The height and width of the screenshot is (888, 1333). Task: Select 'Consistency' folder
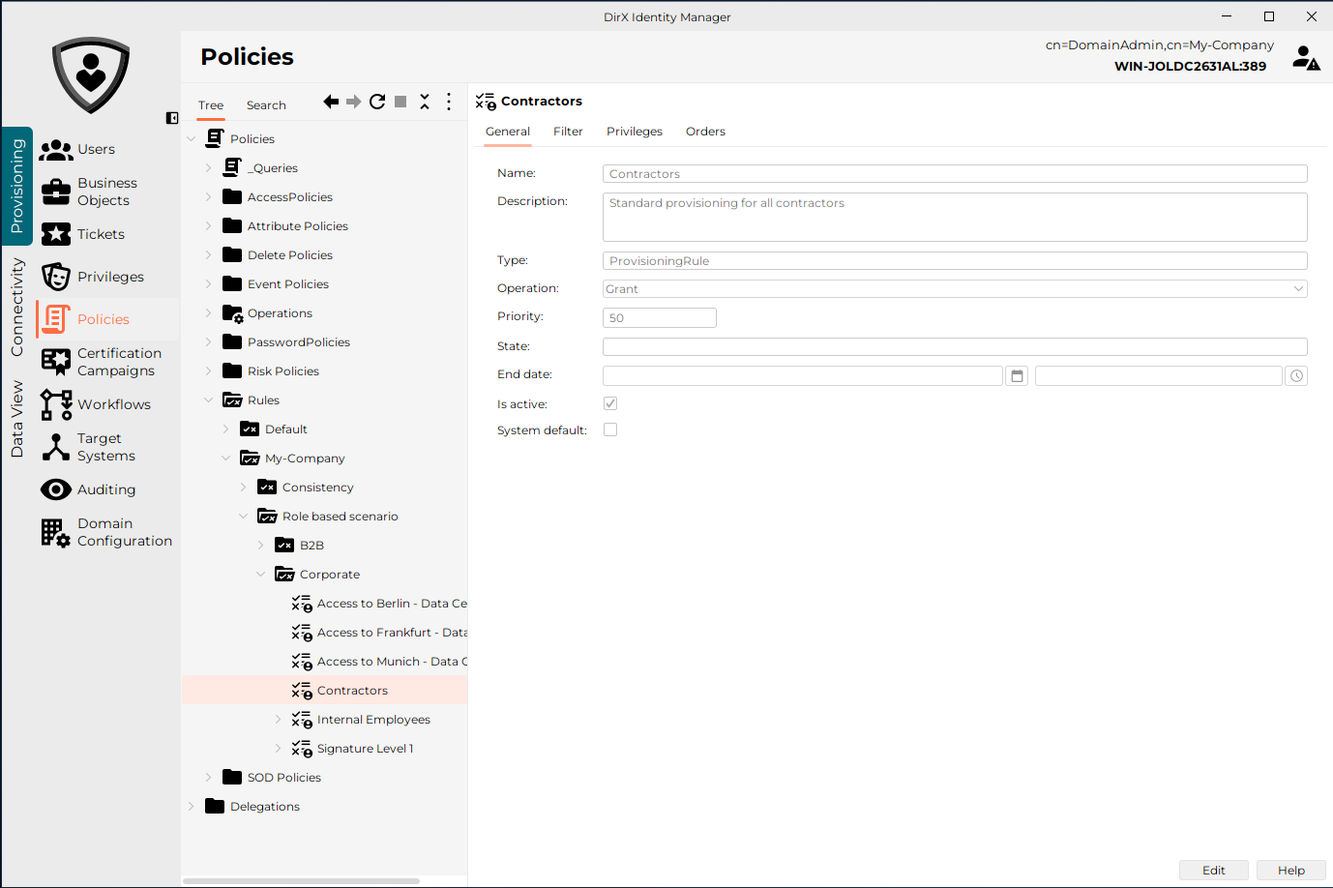pyautogui.click(x=318, y=488)
